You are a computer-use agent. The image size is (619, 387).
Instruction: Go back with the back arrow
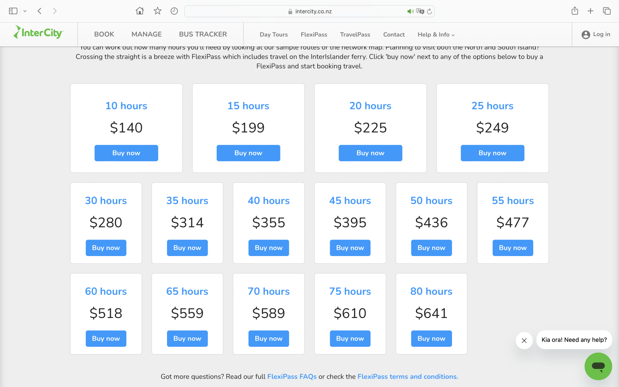pos(39,11)
